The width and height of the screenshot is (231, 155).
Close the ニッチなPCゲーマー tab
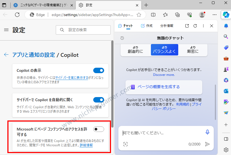coord(72,5)
